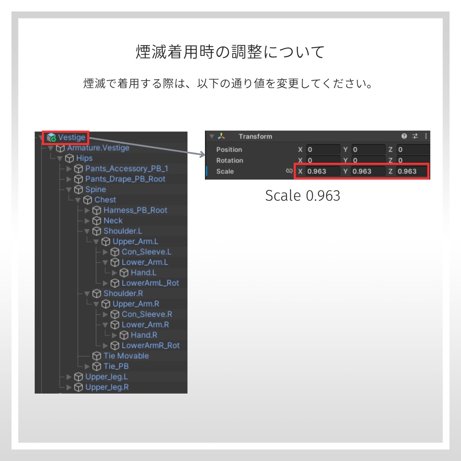Click the Rotation property label
Viewport: 461px width, 461px height.
tap(230, 160)
